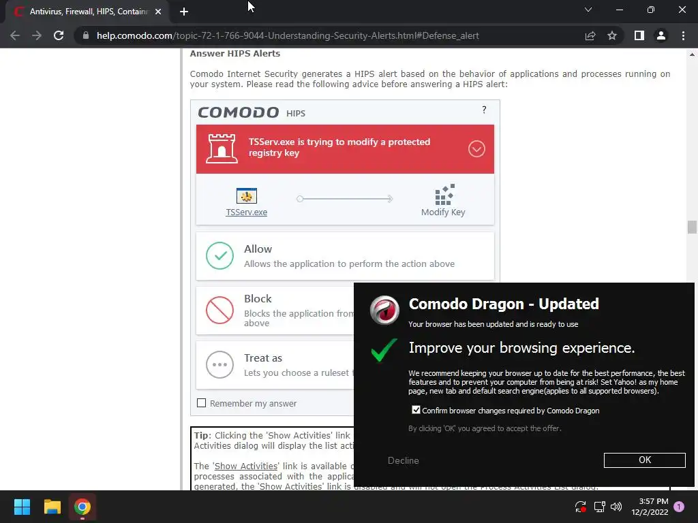Click the Comodo update tray icon
The image size is (698, 523).
[580, 507]
